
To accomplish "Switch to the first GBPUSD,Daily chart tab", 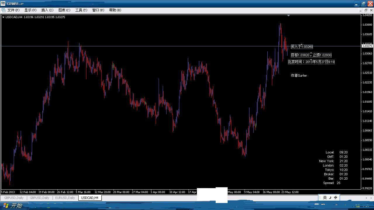I will tap(14, 198).
